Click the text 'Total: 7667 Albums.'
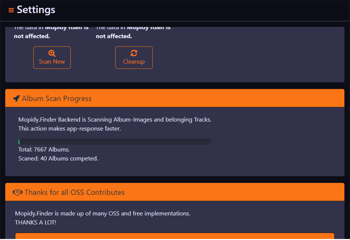Viewport: 350px width, 240px height. pos(44,149)
